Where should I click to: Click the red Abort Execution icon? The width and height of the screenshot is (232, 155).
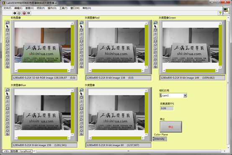coord(24,13)
